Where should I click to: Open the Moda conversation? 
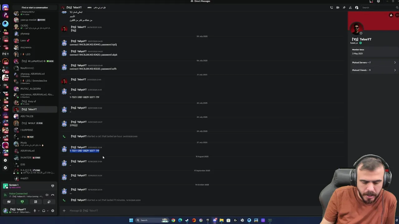tap(35, 144)
